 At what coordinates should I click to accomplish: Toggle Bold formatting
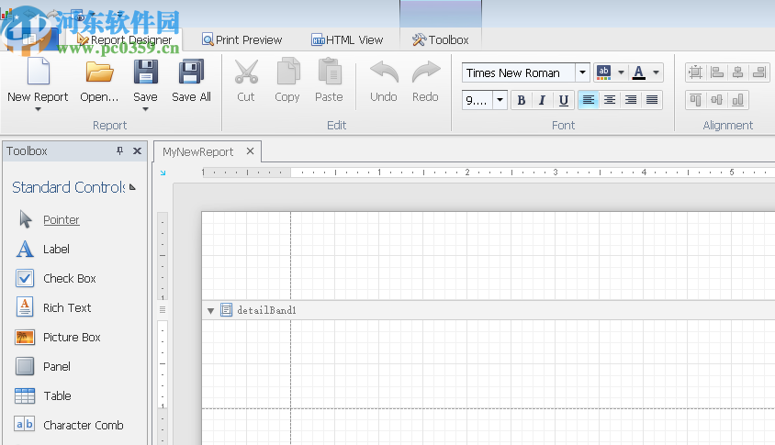tap(521, 100)
